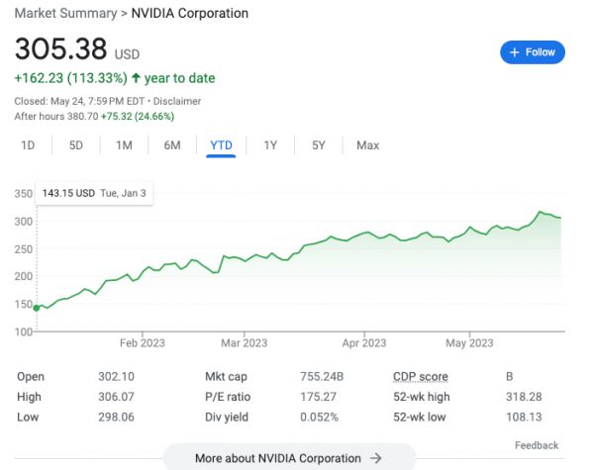
Task: Switch to the 1D time range
Action: (28, 145)
